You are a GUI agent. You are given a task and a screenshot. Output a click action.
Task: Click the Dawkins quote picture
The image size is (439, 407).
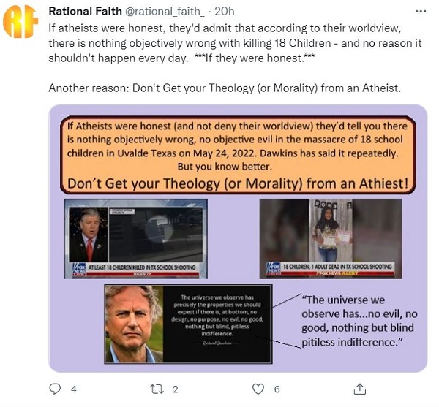coord(188,324)
